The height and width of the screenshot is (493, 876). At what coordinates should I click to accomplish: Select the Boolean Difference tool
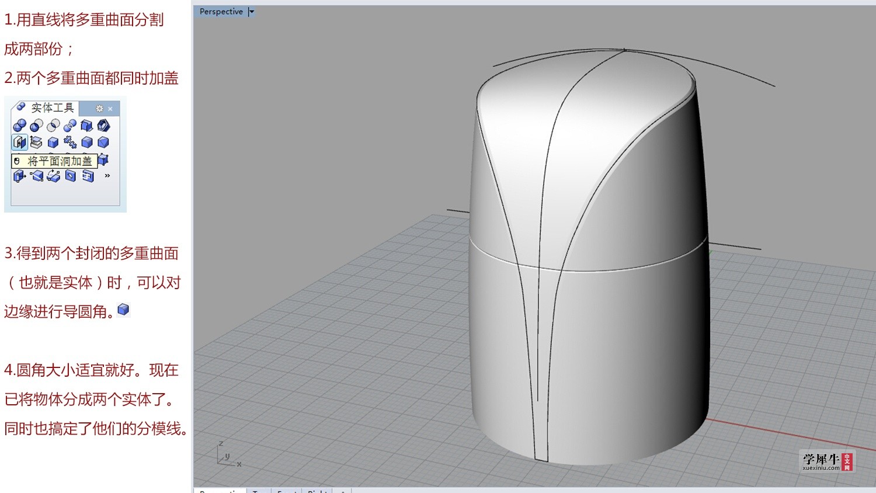(36, 126)
